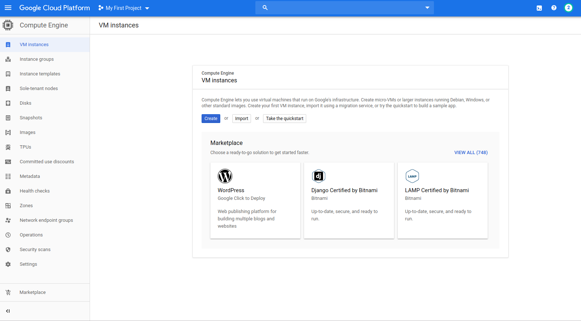Click the VM instances sidebar icon
The height and width of the screenshot is (321, 581).
(8, 45)
